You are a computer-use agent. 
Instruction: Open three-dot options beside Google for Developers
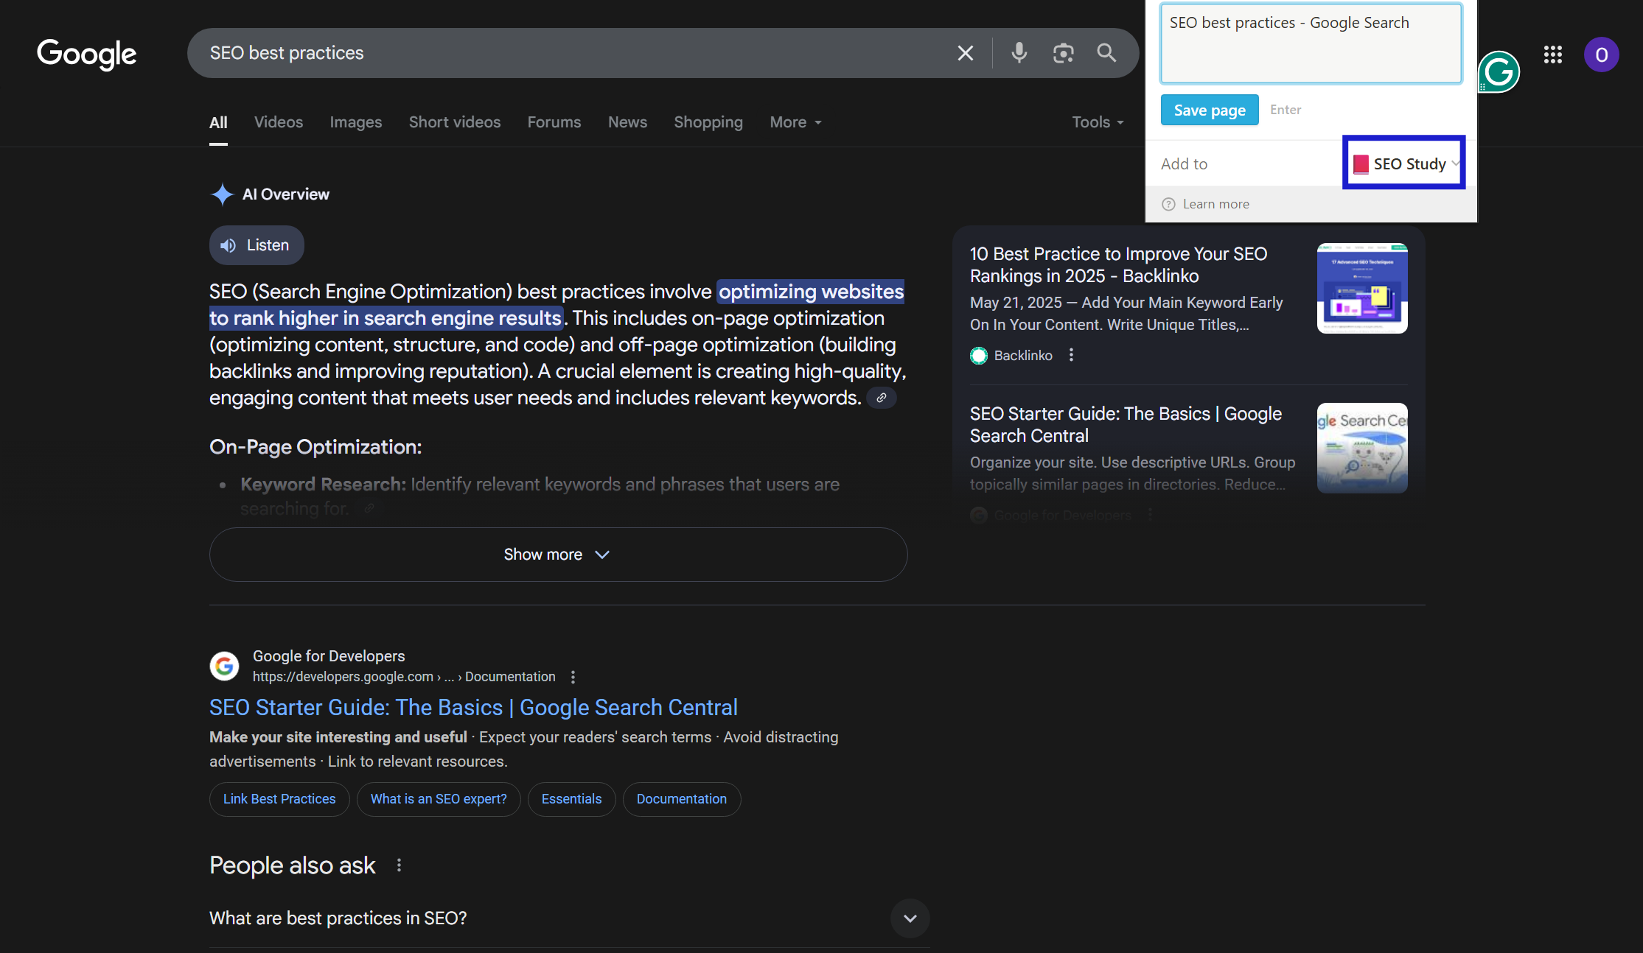573,676
